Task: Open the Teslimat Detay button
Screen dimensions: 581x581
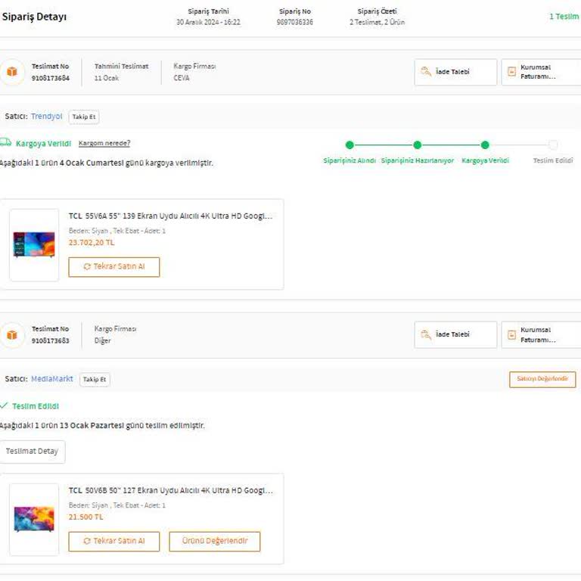Action: coord(33,452)
